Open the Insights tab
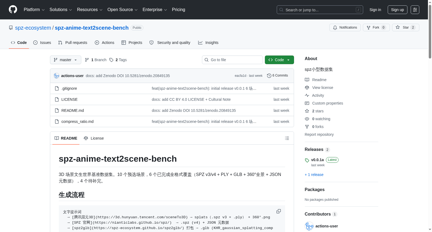 [208, 43]
